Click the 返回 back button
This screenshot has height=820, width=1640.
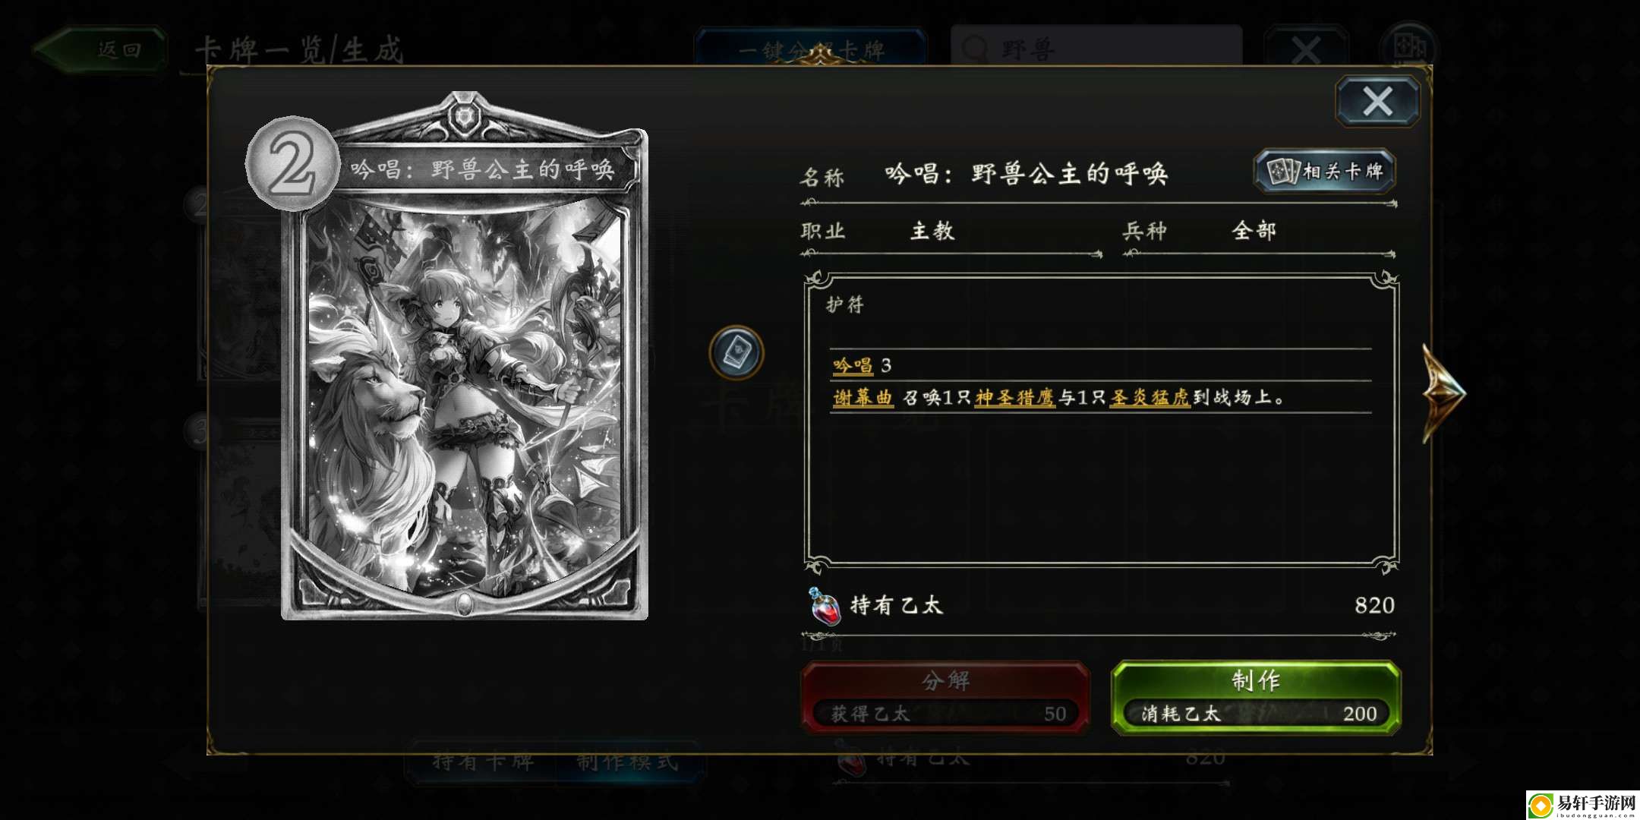[x=101, y=50]
